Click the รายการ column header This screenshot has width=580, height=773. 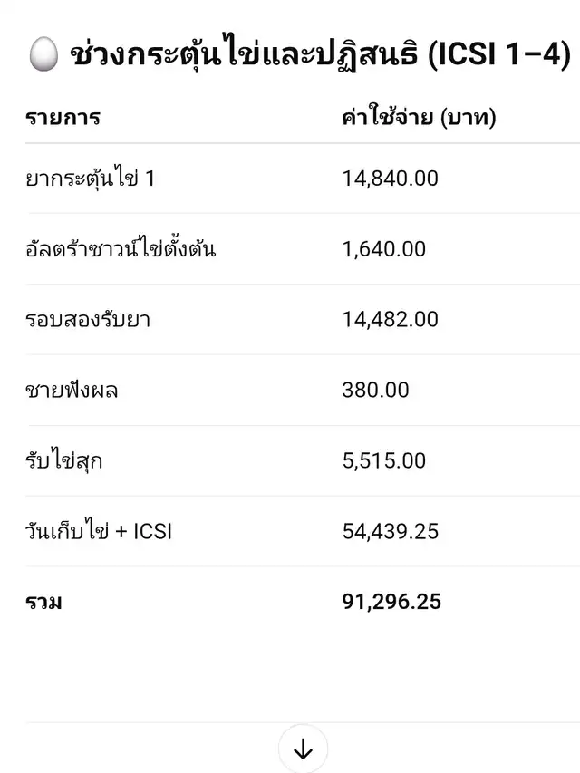(x=63, y=118)
